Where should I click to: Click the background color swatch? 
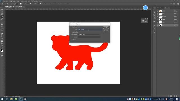point(3,51)
